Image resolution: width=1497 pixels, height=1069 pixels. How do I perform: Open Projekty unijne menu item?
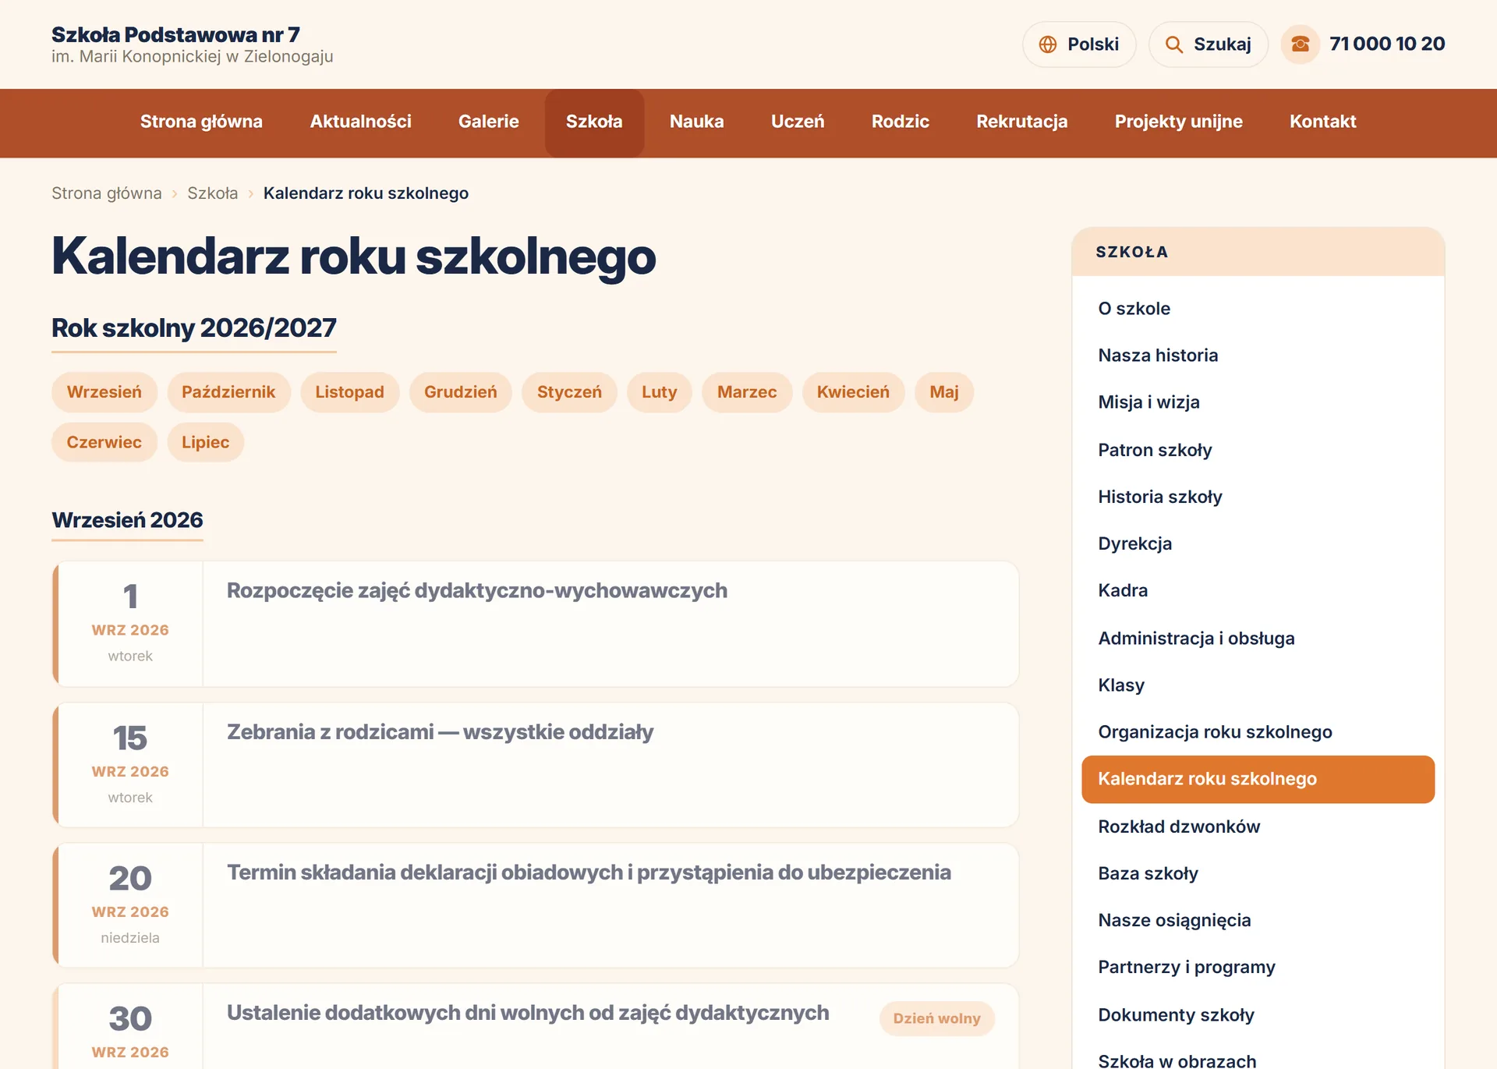tap(1178, 122)
